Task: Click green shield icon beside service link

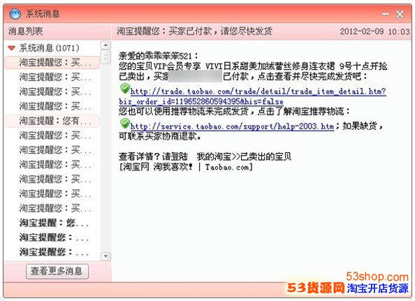Action: click(124, 124)
